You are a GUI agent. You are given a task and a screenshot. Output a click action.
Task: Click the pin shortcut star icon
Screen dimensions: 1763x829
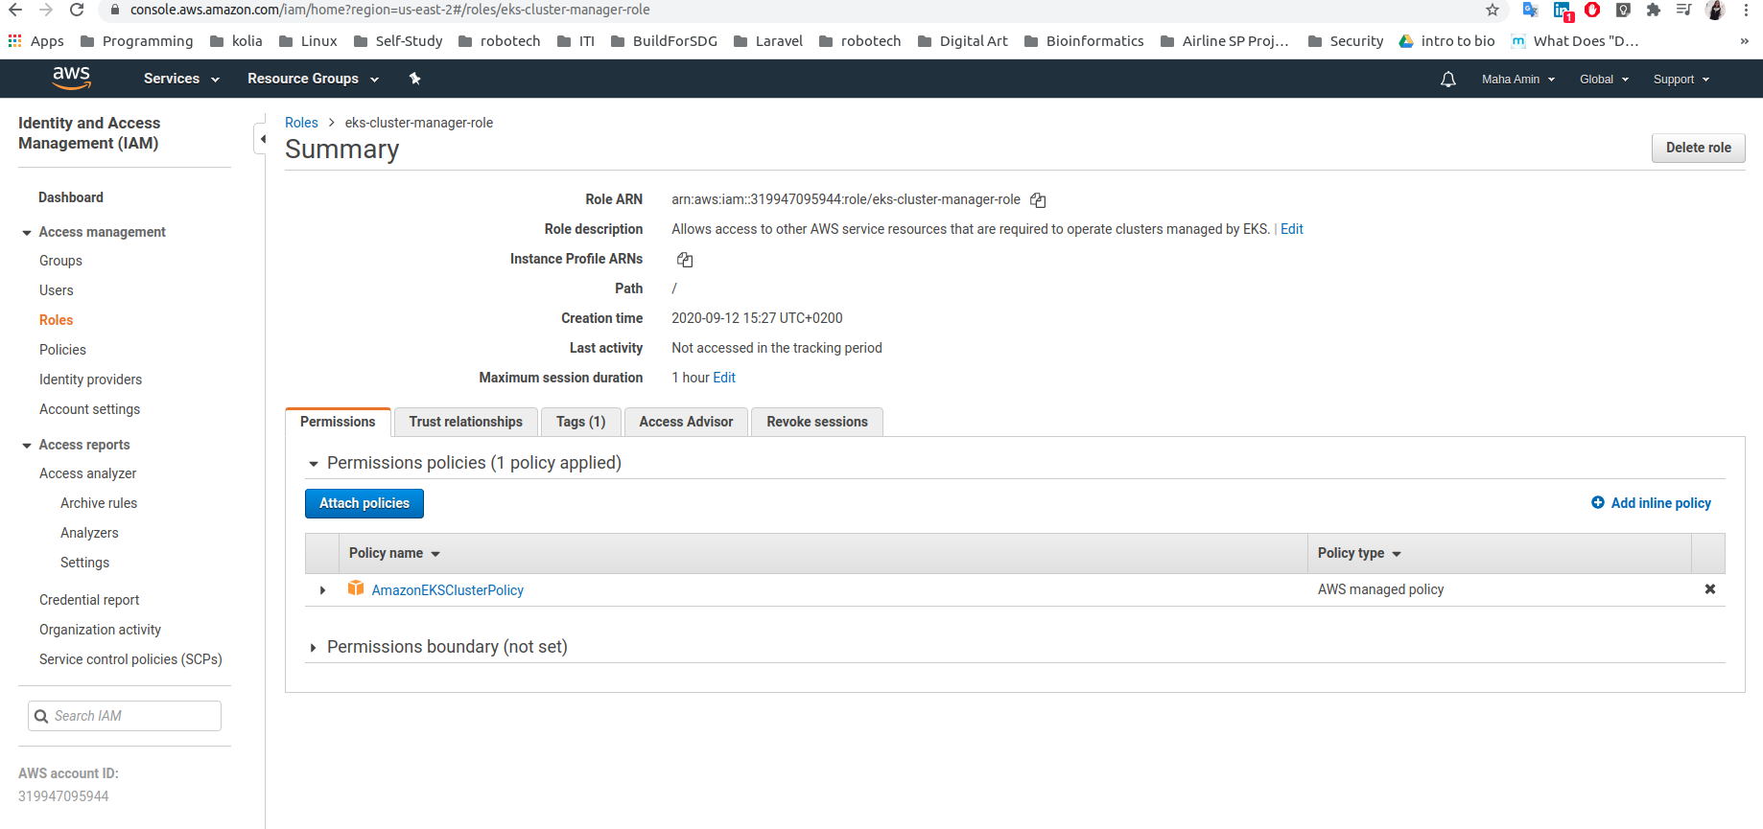[415, 79]
